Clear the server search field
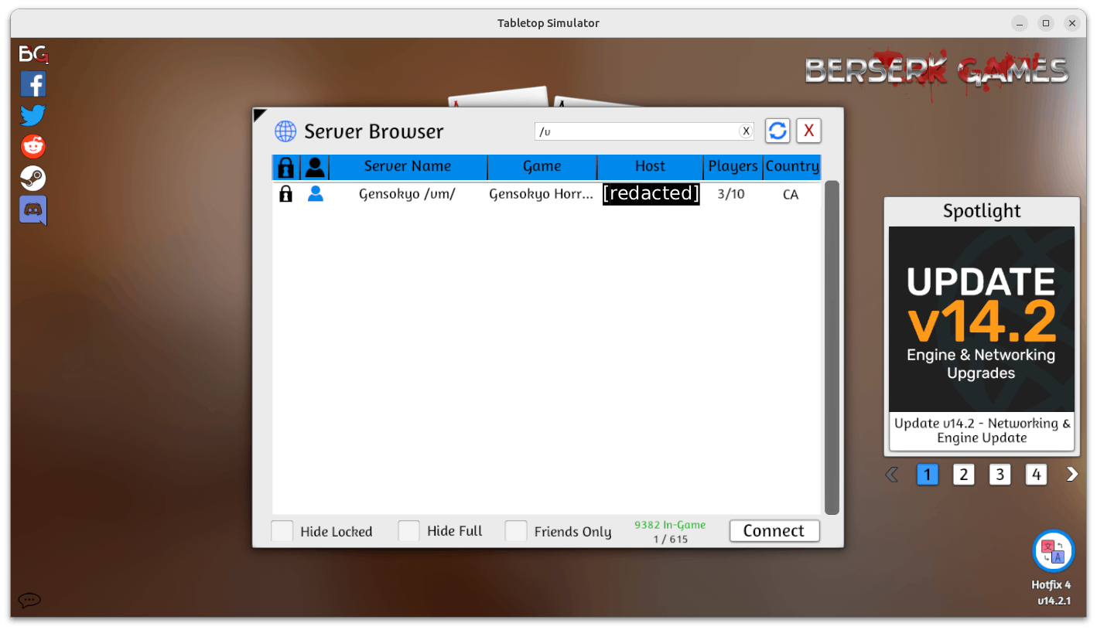Viewport: 1097px width, 630px height. coord(746,131)
